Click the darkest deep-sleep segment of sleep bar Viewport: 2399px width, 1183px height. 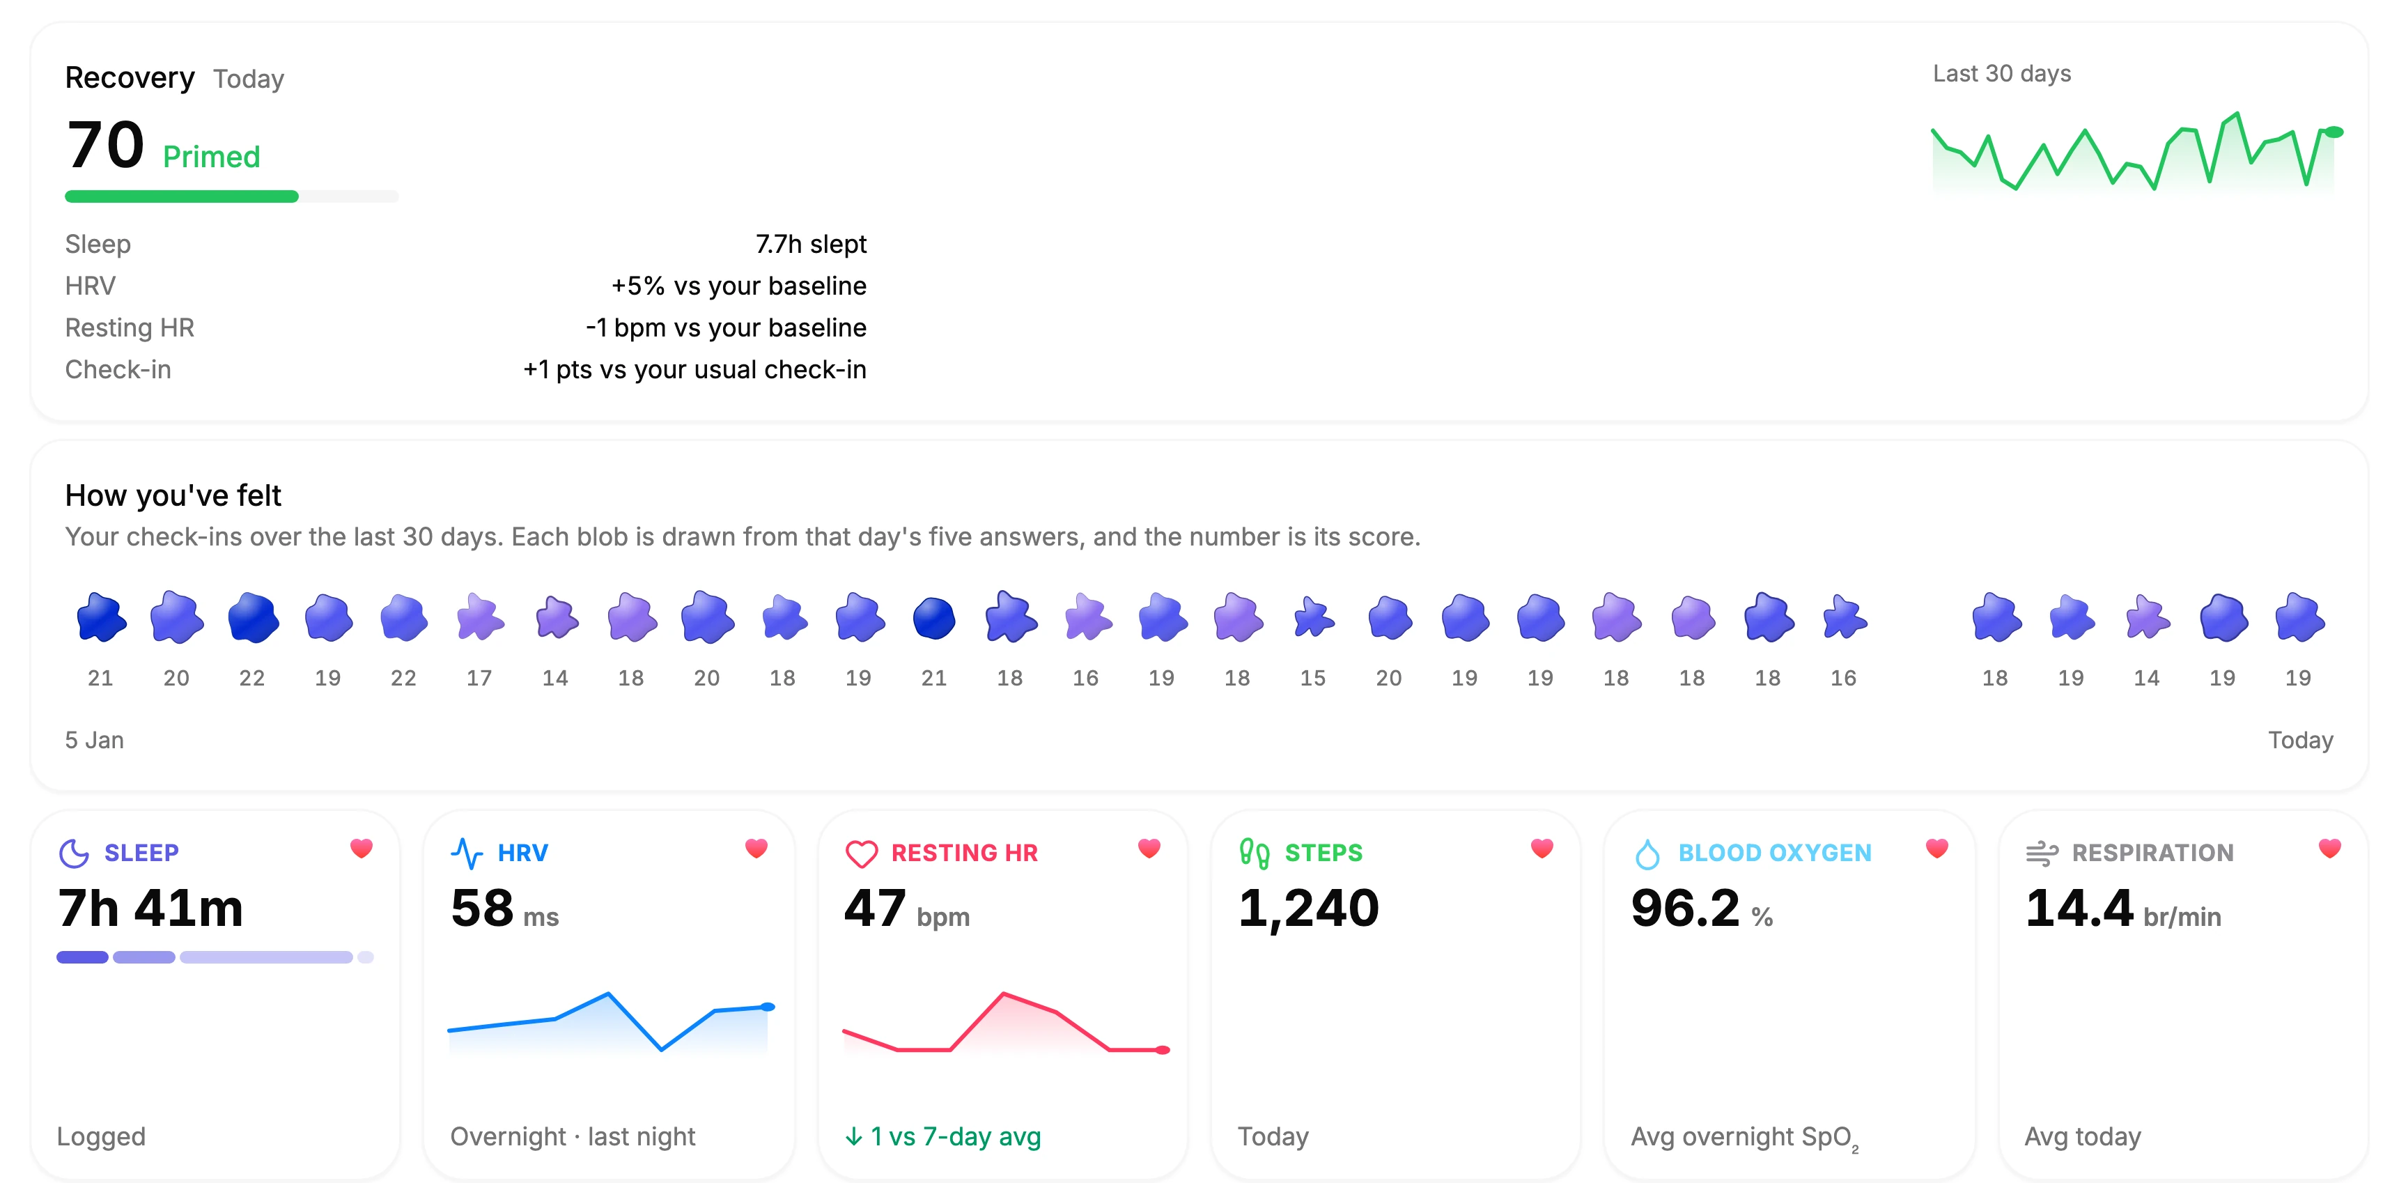point(82,957)
